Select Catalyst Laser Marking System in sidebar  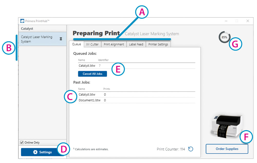pos(42,39)
